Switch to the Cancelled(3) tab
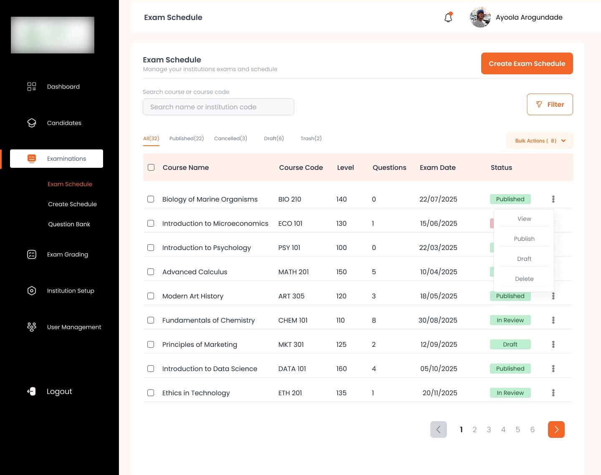601x475 pixels. (230, 138)
